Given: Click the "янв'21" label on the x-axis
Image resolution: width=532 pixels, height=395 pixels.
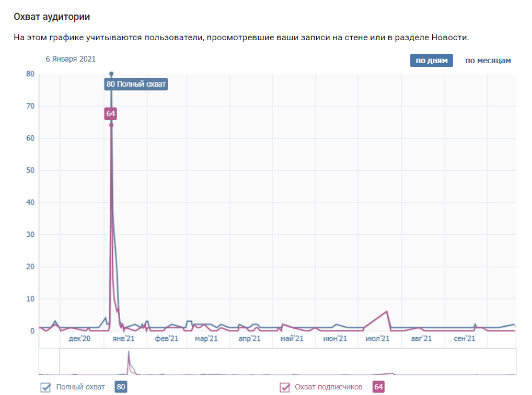Looking at the screenshot, I should pyautogui.click(x=124, y=339).
